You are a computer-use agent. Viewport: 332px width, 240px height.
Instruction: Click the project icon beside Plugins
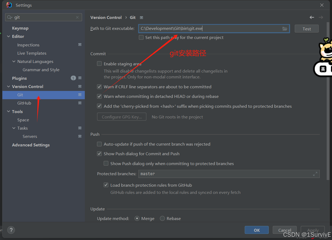click(80, 78)
